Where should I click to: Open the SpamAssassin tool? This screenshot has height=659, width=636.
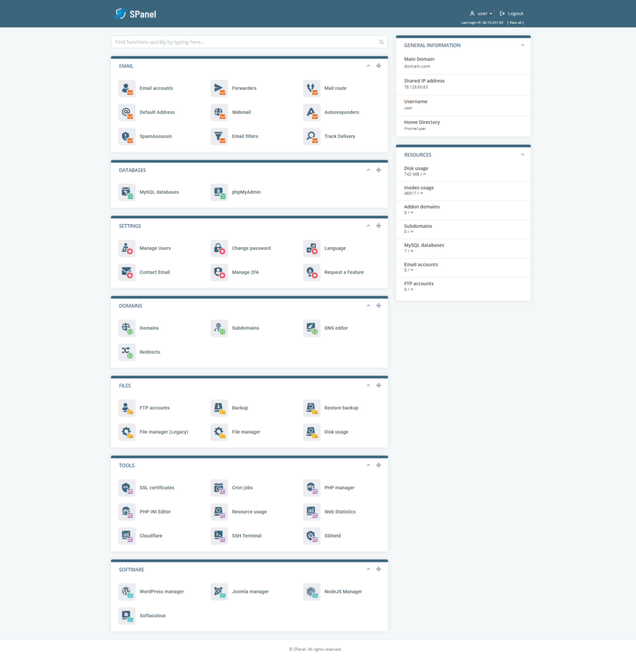click(127, 136)
